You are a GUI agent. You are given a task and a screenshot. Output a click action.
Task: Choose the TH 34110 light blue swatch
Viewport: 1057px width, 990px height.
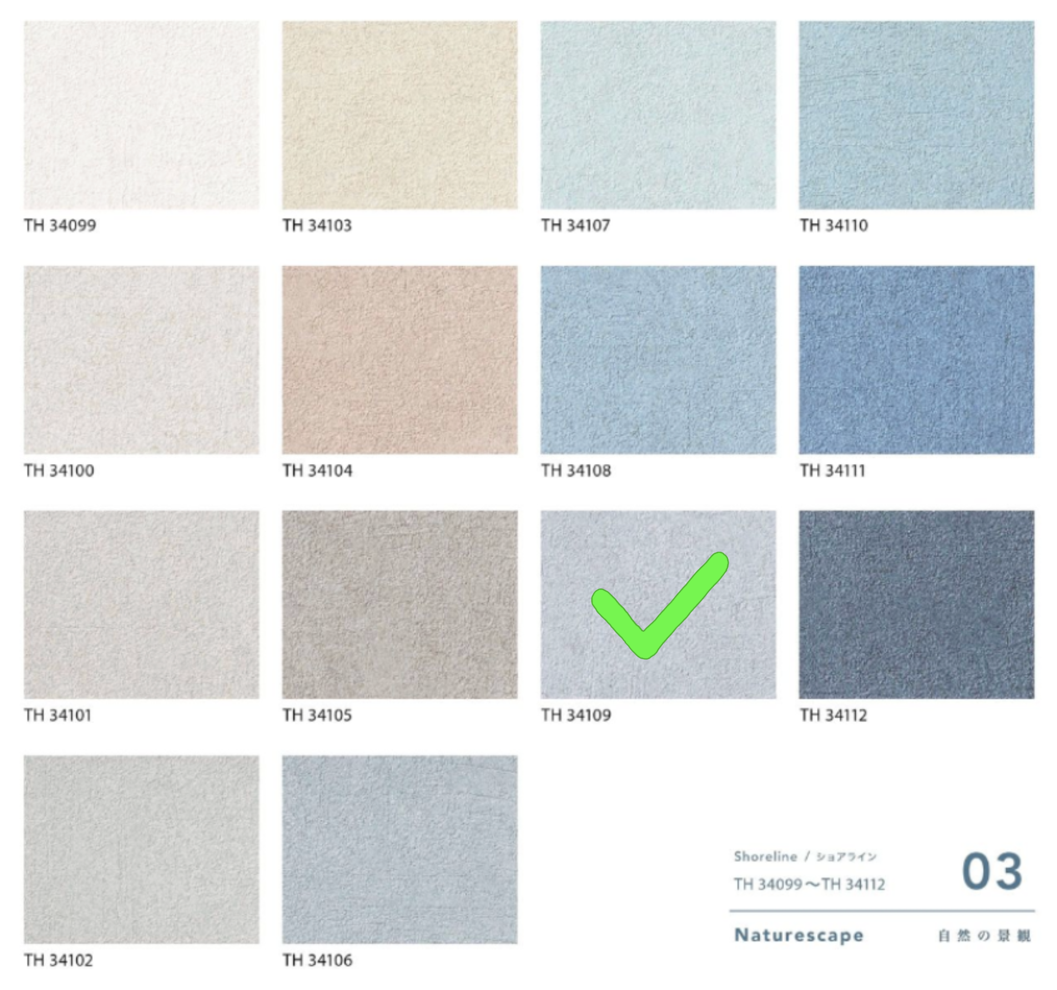[x=916, y=115]
